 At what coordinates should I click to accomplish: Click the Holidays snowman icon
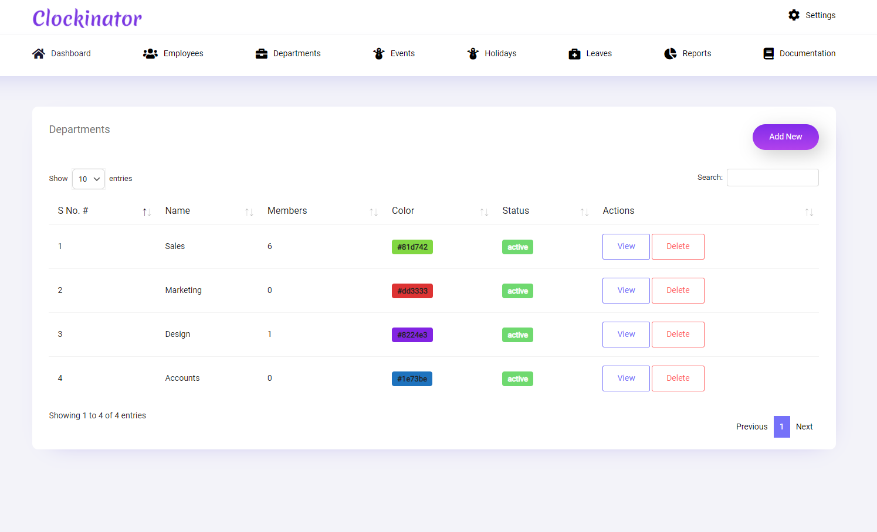tap(473, 53)
